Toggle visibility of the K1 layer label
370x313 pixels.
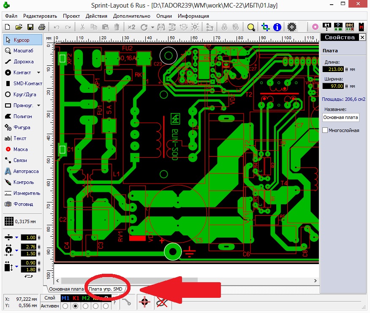coord(76,298)
